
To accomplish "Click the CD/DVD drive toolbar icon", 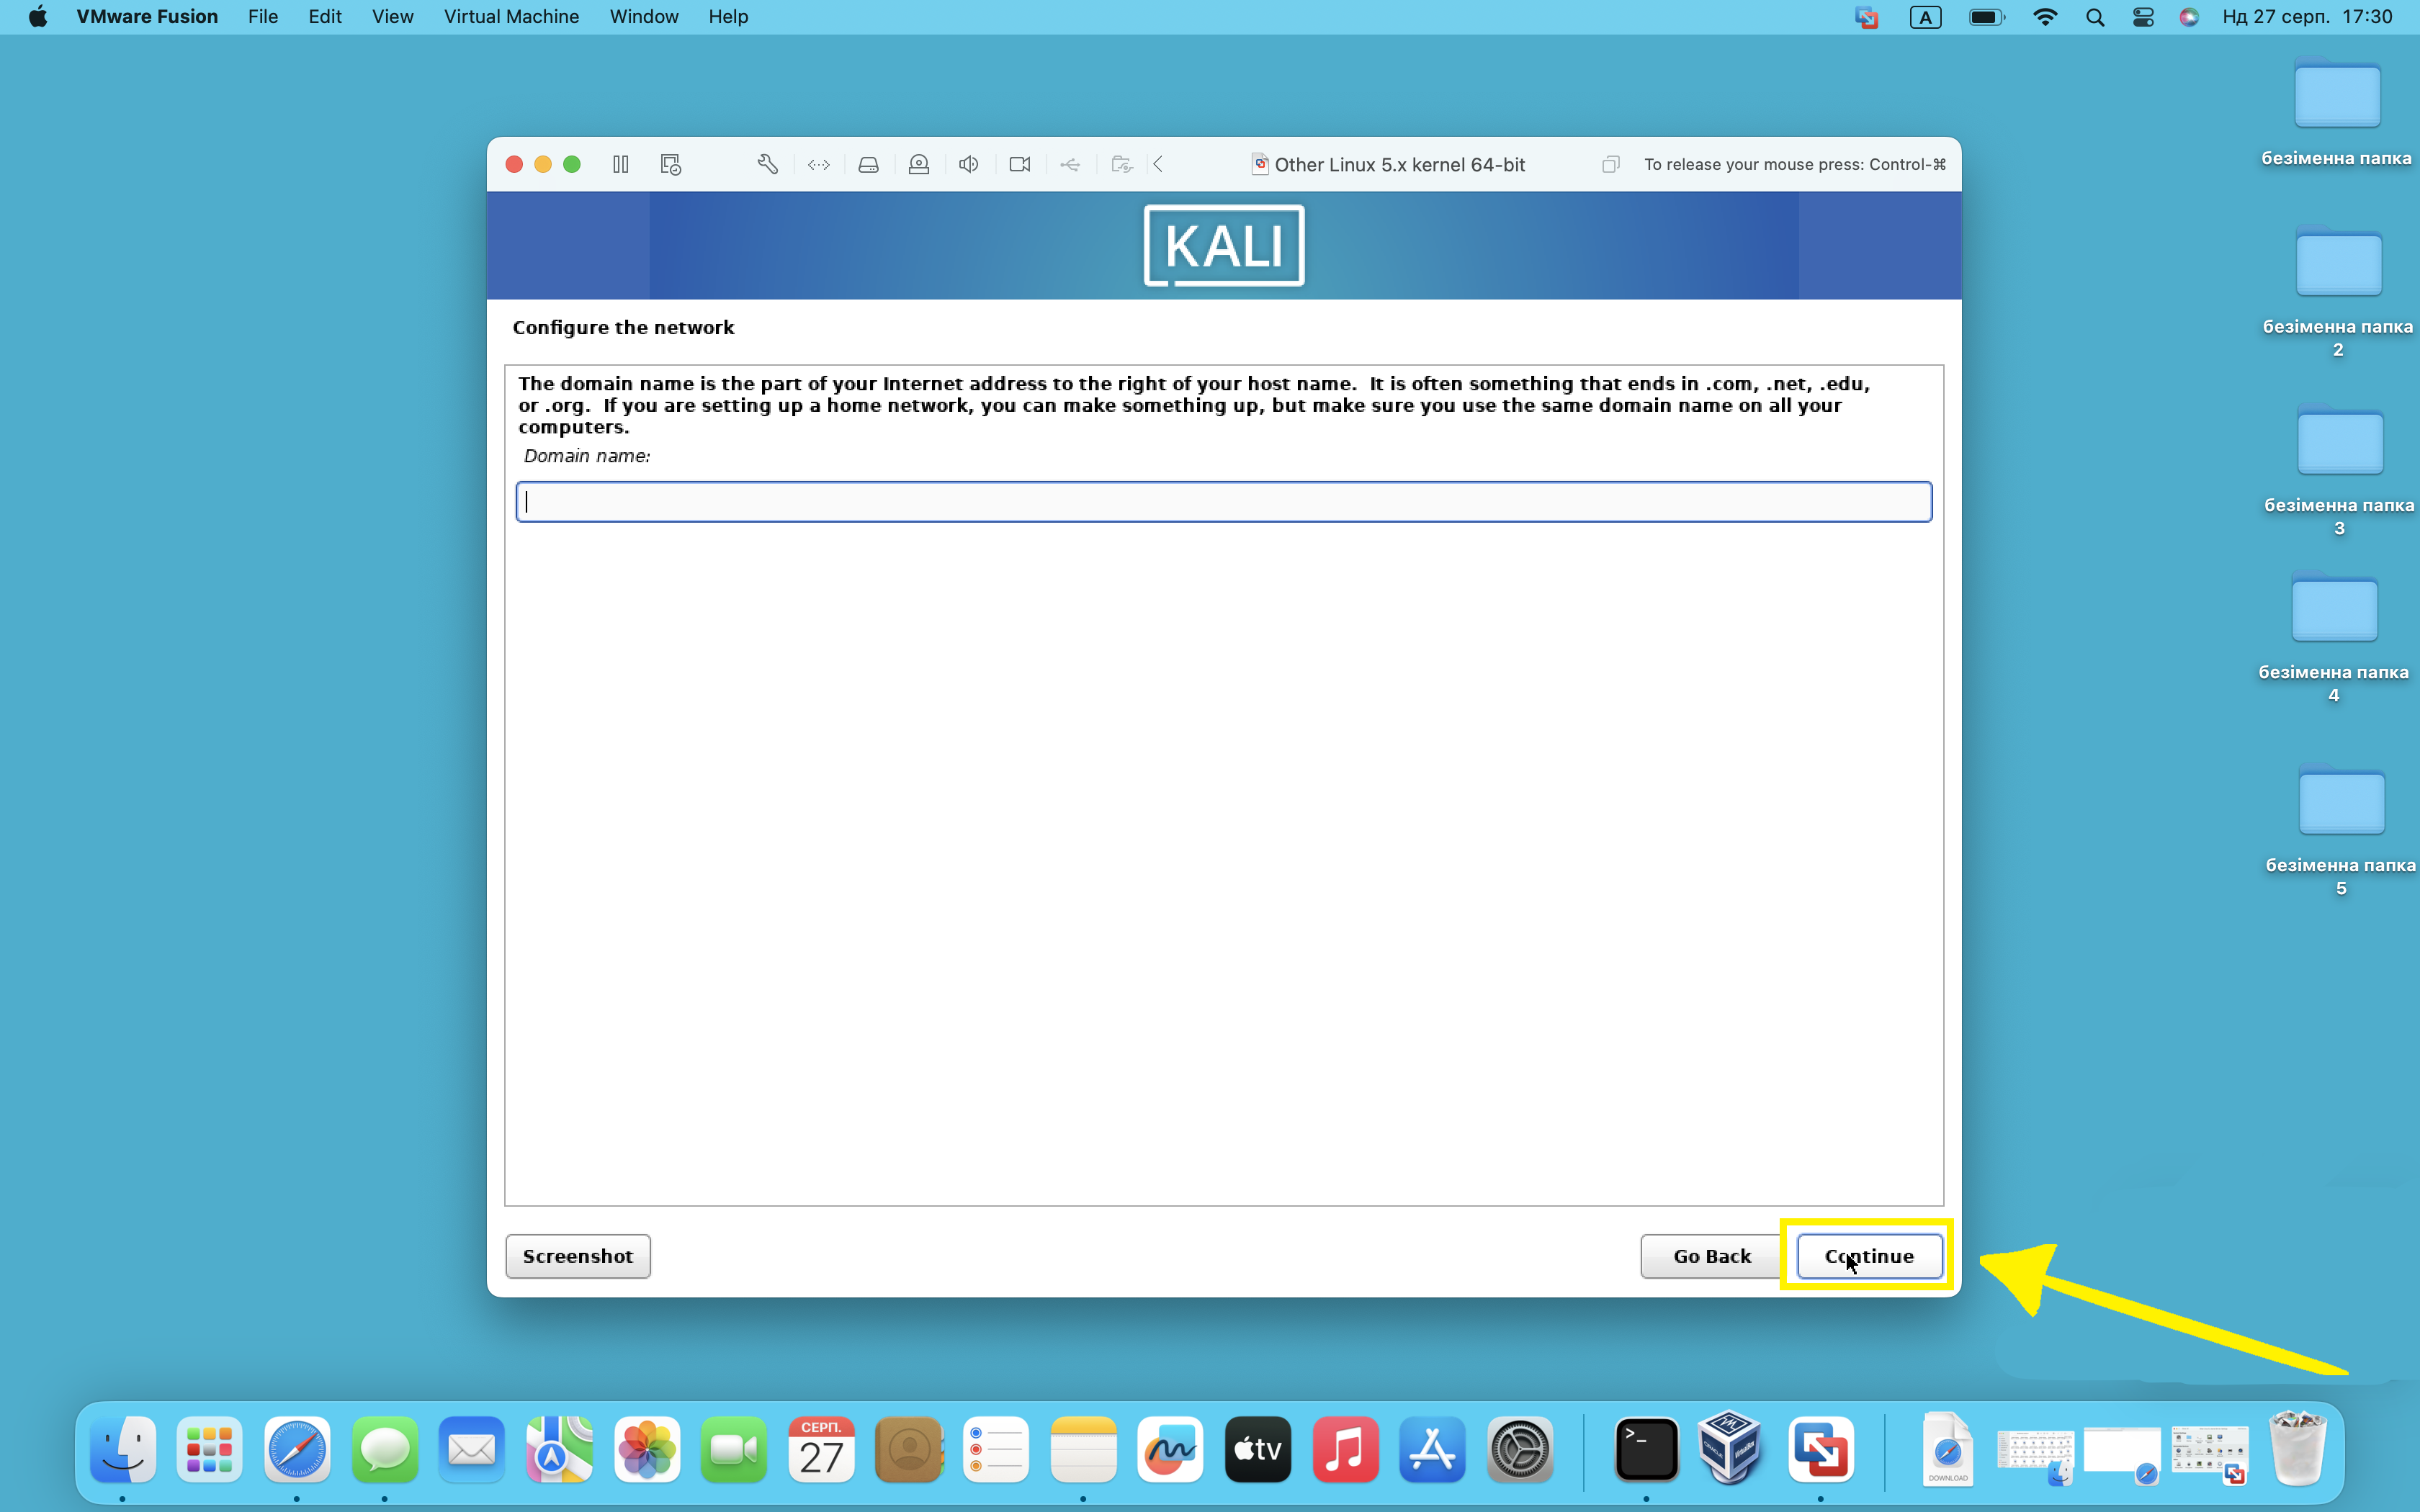I will click(918, 164).
